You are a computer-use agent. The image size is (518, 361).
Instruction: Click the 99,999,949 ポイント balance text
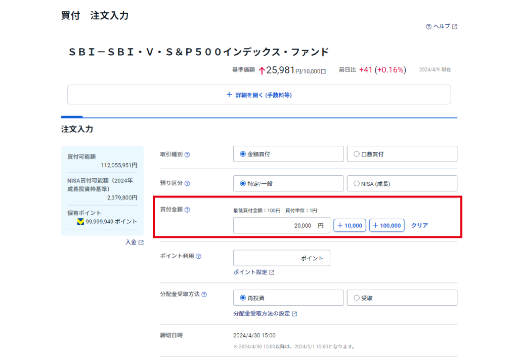[x=111, y=221]
